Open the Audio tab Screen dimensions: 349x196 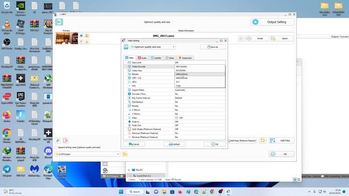tap(142, 58)
